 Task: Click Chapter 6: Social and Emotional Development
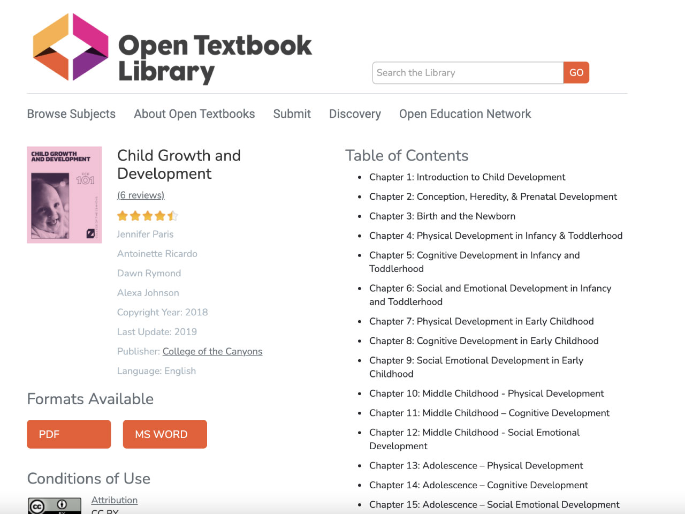[x=490, y=295]
